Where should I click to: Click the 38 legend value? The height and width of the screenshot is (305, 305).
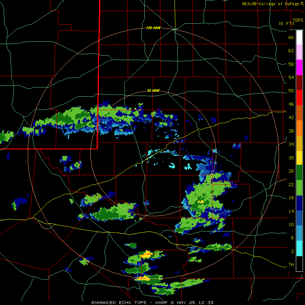tap(291, 131)
